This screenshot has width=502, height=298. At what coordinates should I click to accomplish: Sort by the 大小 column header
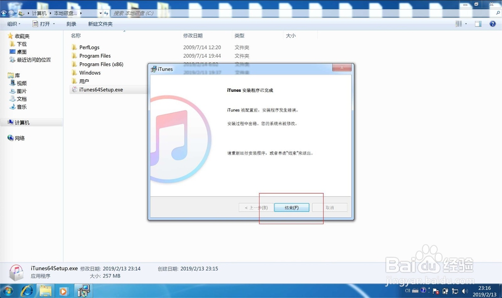pos(291,36)
